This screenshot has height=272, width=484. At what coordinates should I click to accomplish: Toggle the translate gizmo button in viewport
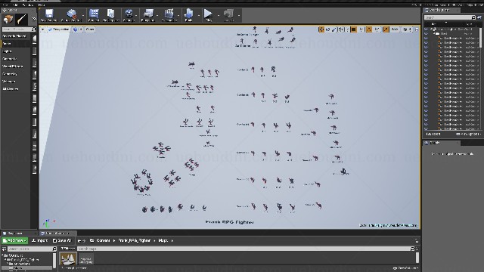click(x=321, y=29)
